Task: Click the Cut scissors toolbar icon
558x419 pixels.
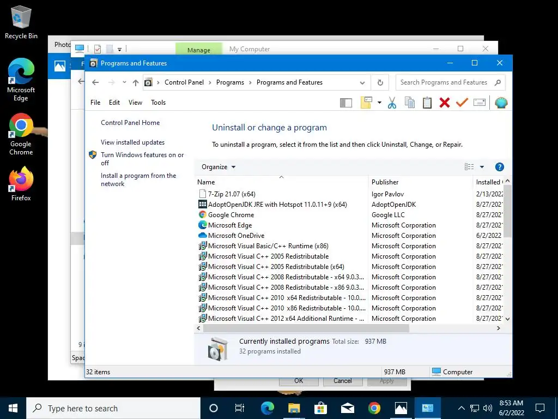Action: point(392,103)
